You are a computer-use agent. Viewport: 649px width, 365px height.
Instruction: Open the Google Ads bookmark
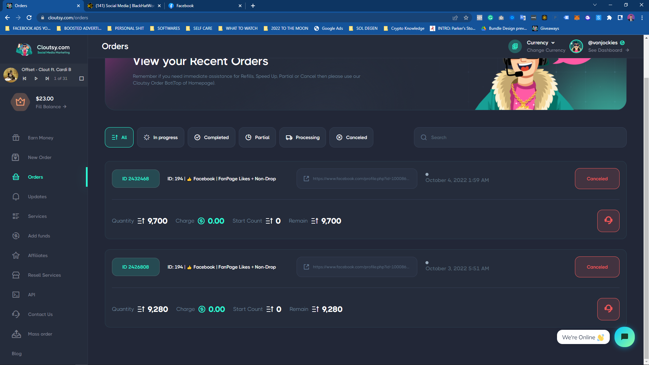328,28
